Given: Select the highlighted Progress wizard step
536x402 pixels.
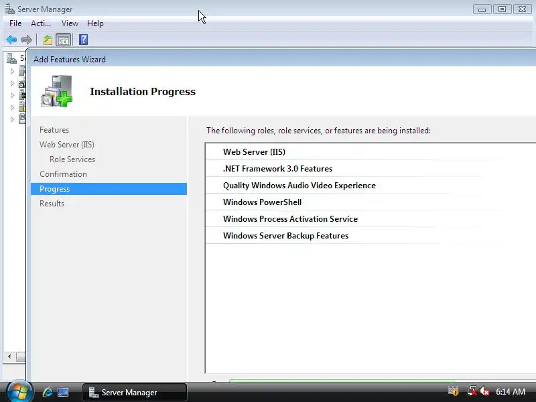Looking at the screenshot, I should point(109,189).
